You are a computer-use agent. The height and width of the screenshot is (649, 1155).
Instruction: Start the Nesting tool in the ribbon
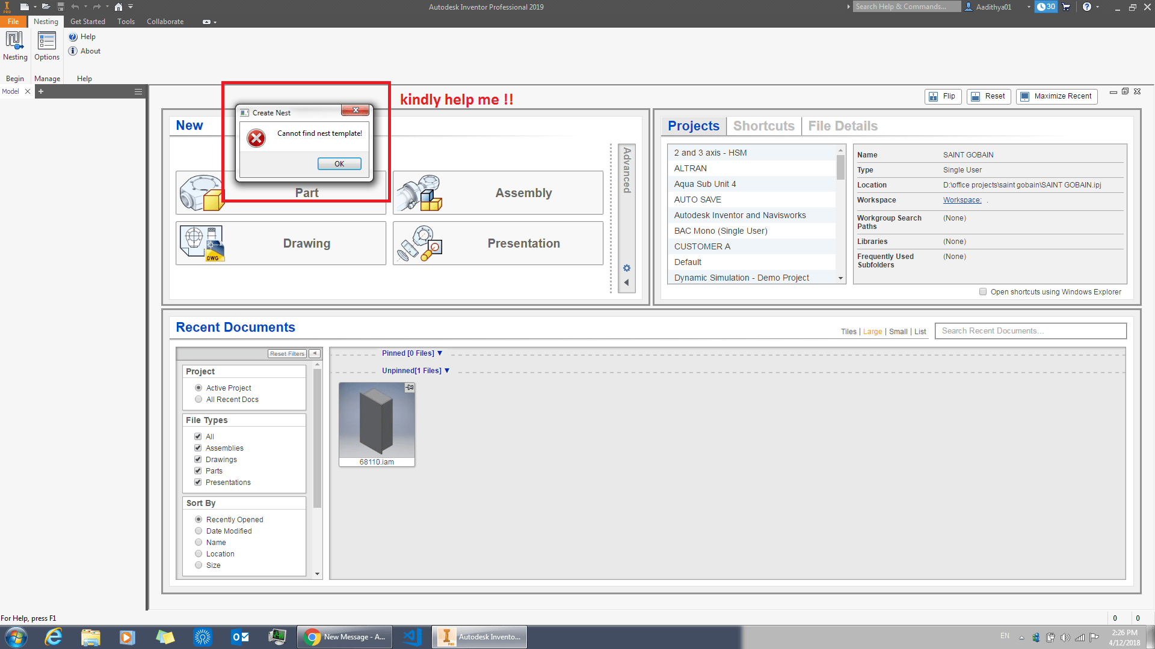(x=15, y=46)
